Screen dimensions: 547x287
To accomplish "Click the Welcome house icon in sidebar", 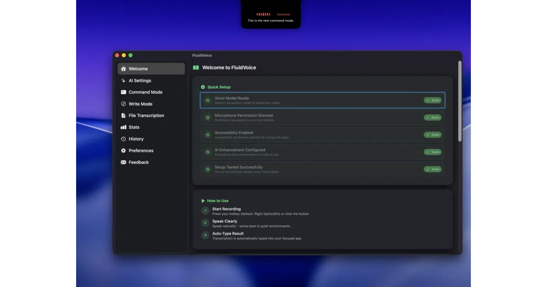I will pos(123,69).
